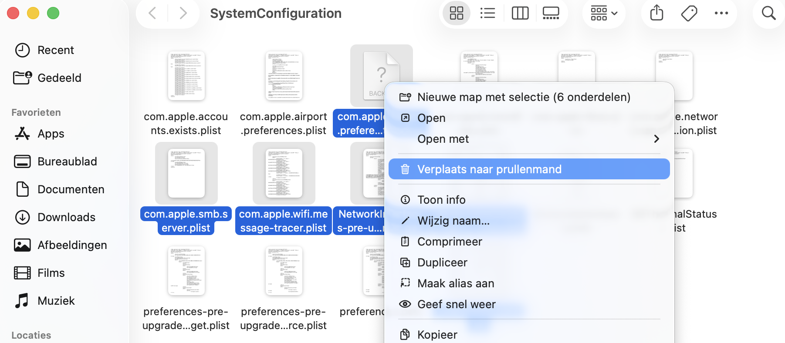
Task: Switch to column view
Action: pyautogui.click(x=520, y=13)
